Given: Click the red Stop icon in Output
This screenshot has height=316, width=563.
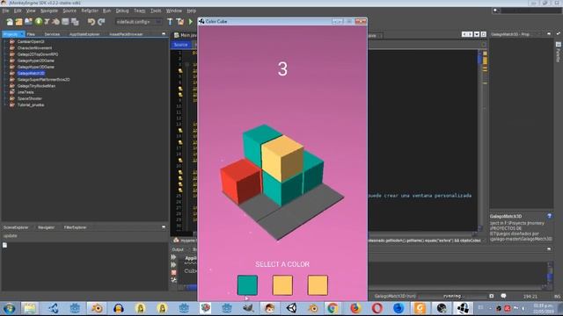Looking at the screenshot, I should (174, 273).
